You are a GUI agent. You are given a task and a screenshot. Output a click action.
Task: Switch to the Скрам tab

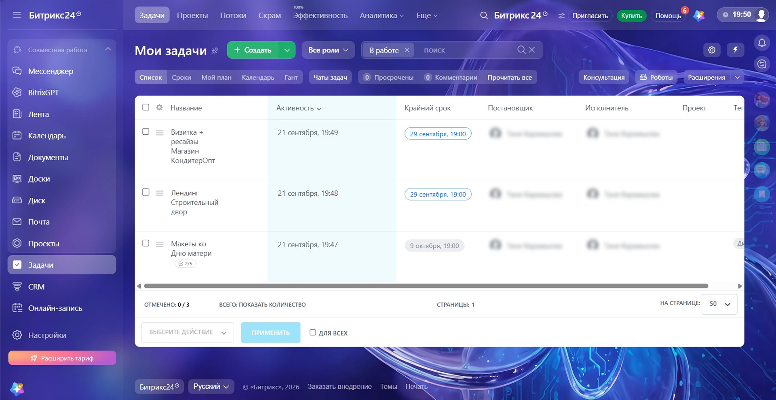coord(270,15)
